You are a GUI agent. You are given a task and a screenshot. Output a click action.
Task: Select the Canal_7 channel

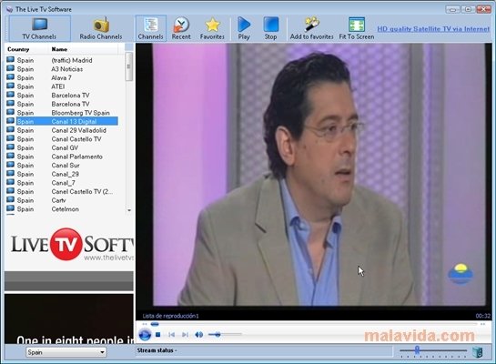click(67, 183)
